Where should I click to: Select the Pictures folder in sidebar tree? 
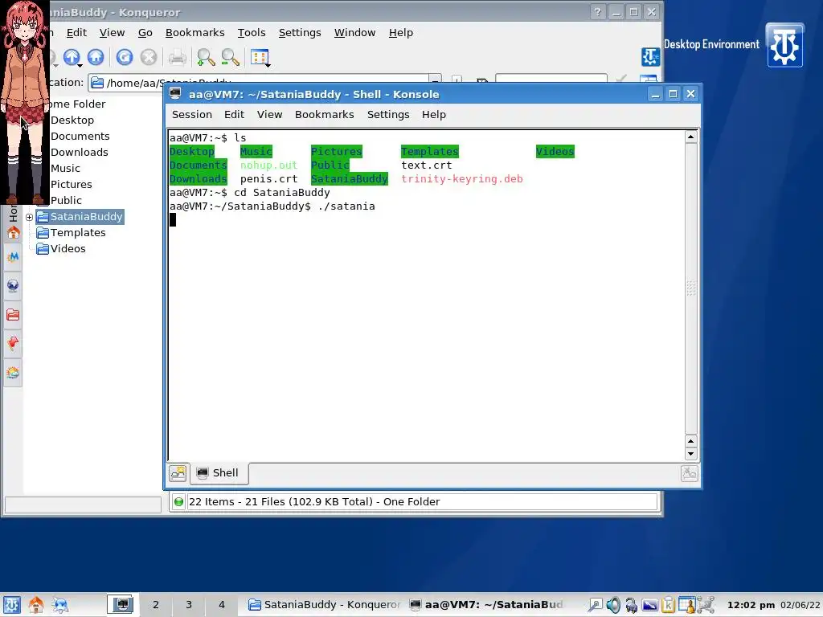pos(71,185)
